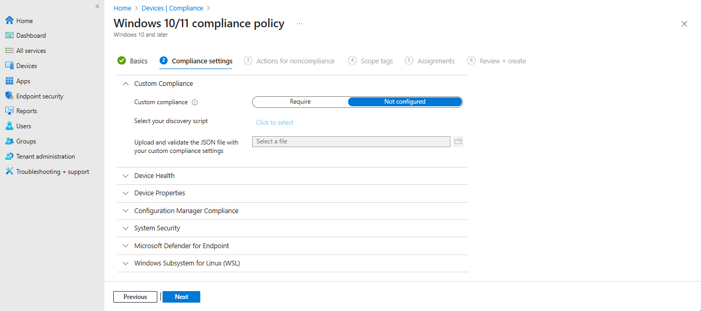Viewport: 701px width, 311px height.
Task: Expand the Device Health section
Action: coord(125,175)
